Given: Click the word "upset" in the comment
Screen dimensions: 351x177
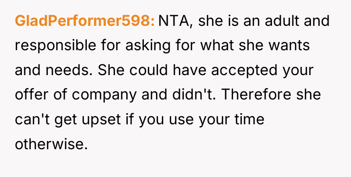Looking at the screenshot, I should [x=101, y=119].
